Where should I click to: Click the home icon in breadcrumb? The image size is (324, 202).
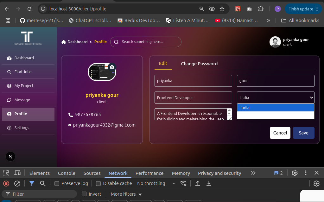[x=64, y=42]
